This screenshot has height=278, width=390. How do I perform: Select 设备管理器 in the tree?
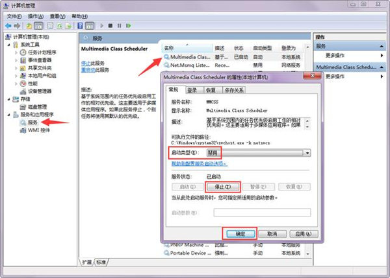[x=40, y=91]
